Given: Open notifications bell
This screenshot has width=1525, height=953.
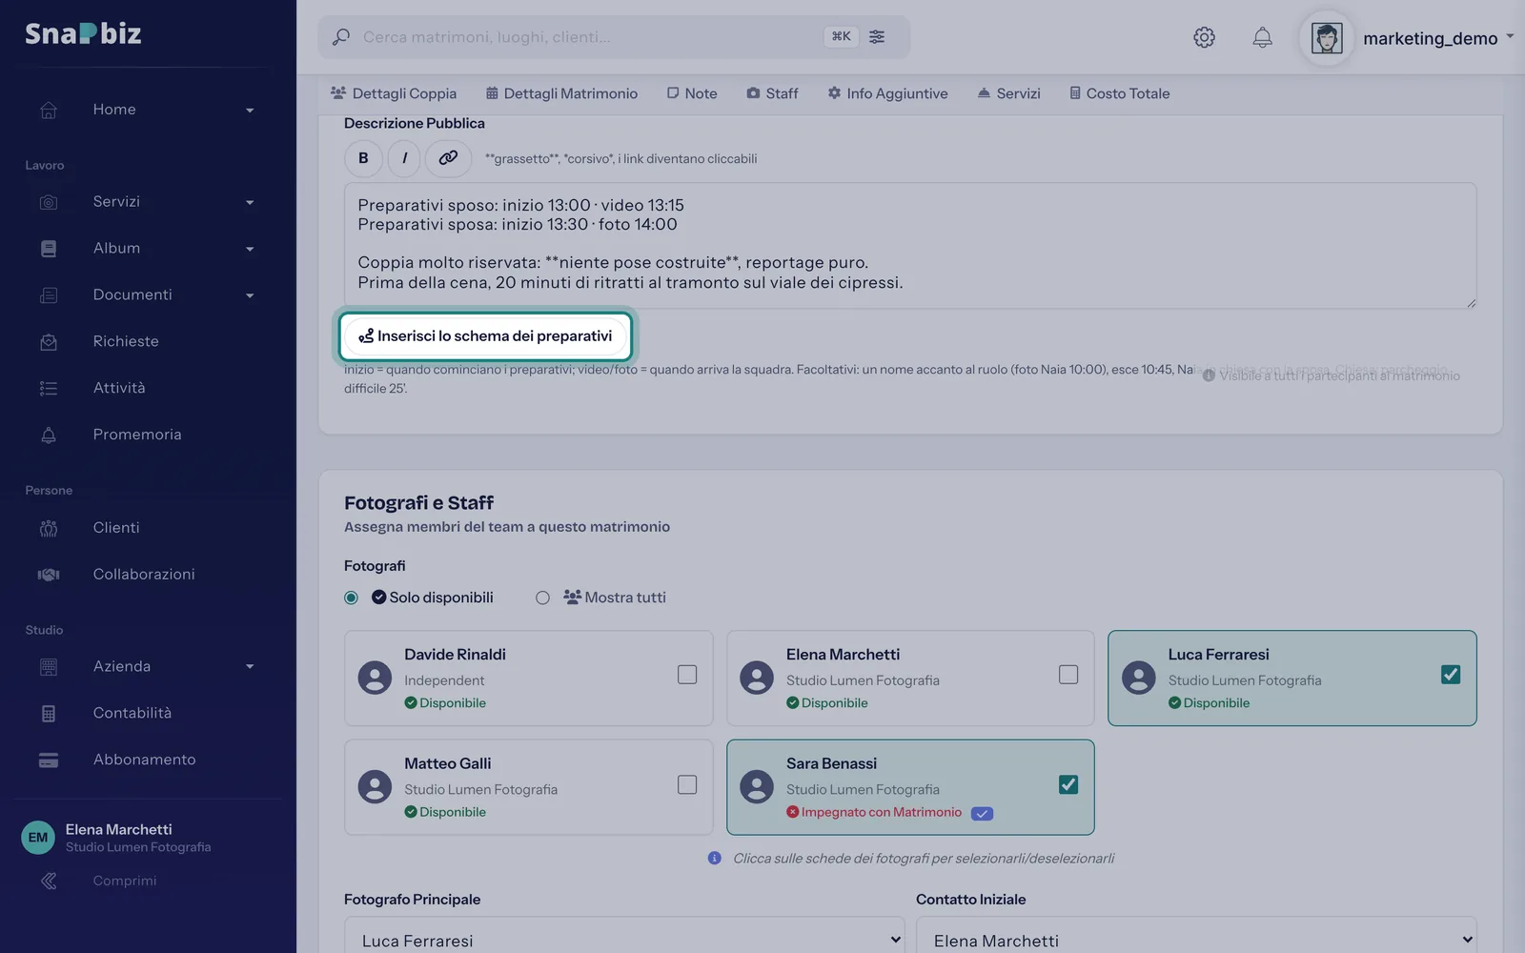Looking at the screenshot, I should pyautogui.click(x=1262, y=37).
